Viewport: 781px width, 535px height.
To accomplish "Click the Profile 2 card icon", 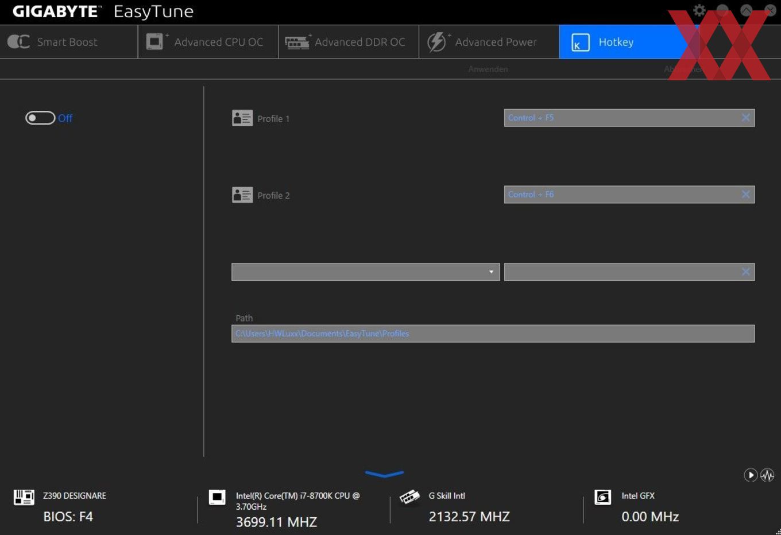I will [x=242, y=195].
